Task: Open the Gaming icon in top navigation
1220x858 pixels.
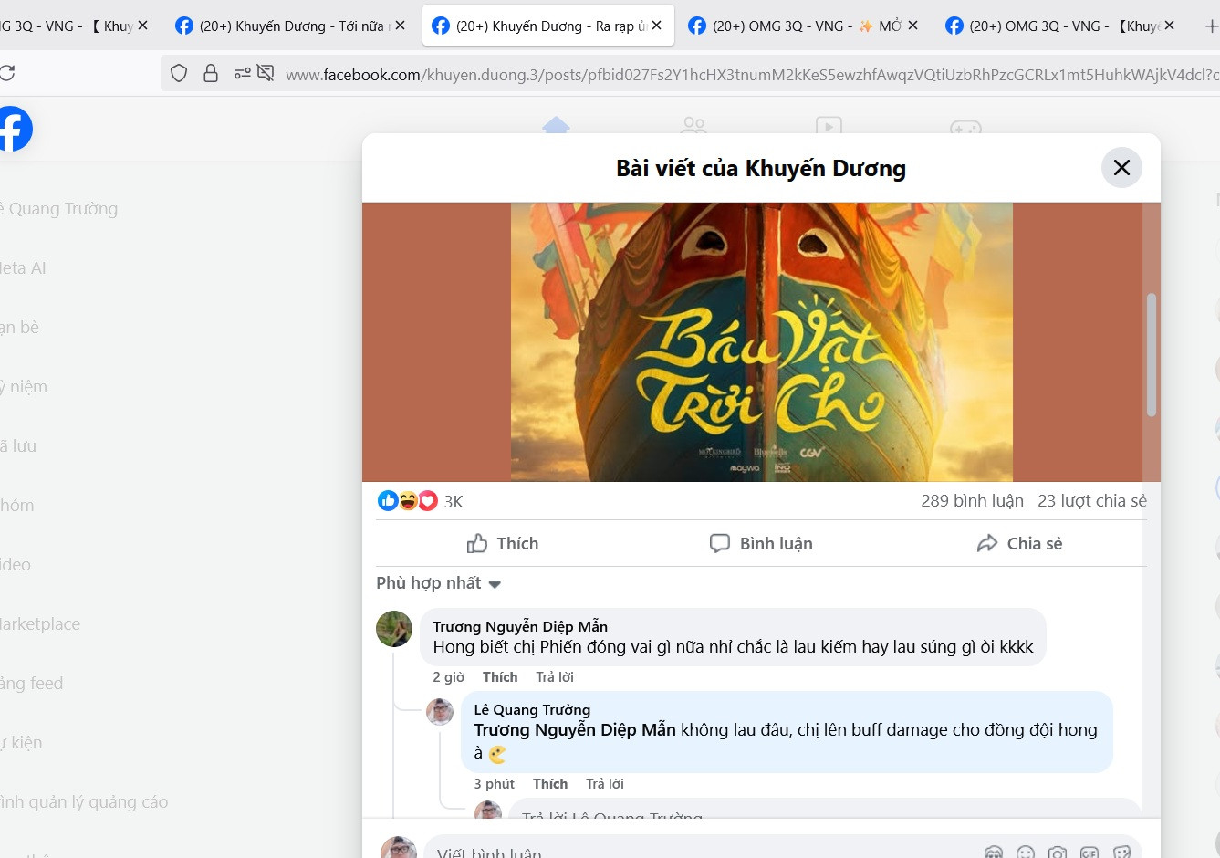Action: pos(965,126)
